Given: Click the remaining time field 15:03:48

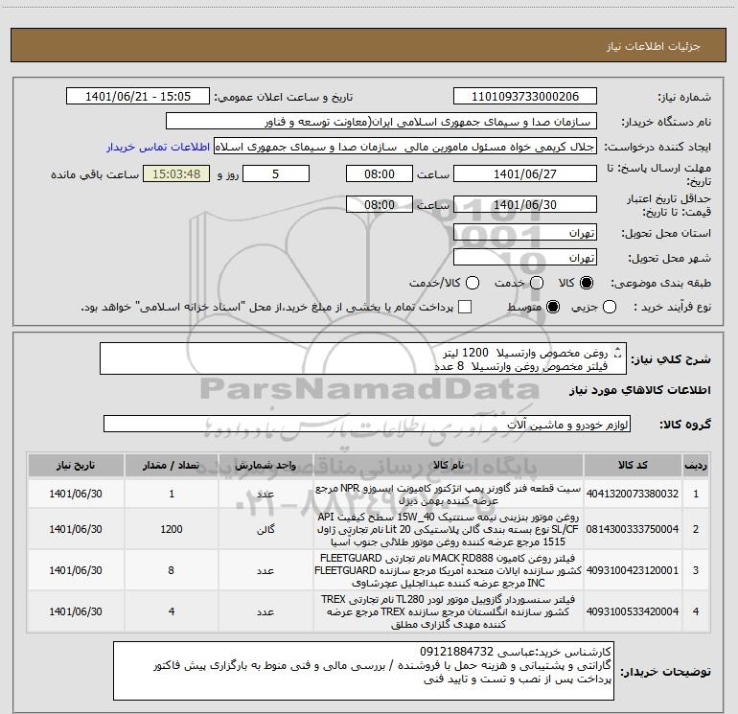Looking at the screenshot, I should 176,174.
